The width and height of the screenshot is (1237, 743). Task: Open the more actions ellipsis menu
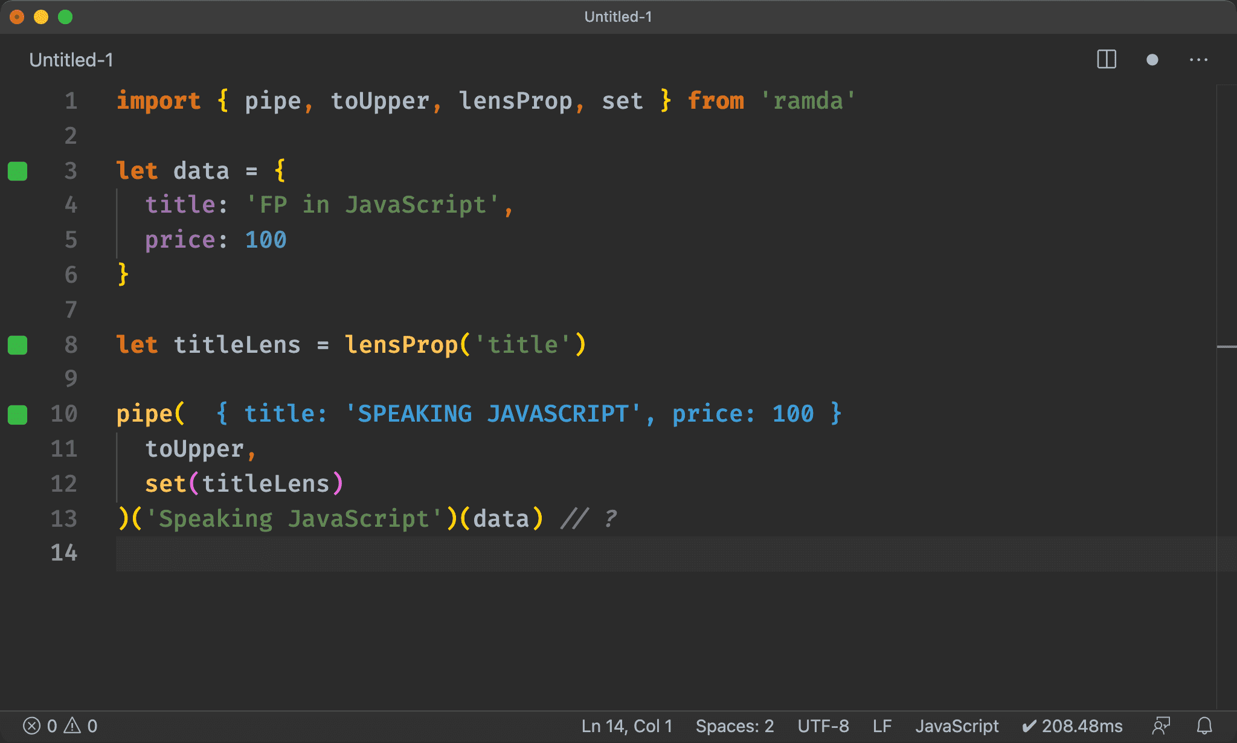click(1198, 60)
